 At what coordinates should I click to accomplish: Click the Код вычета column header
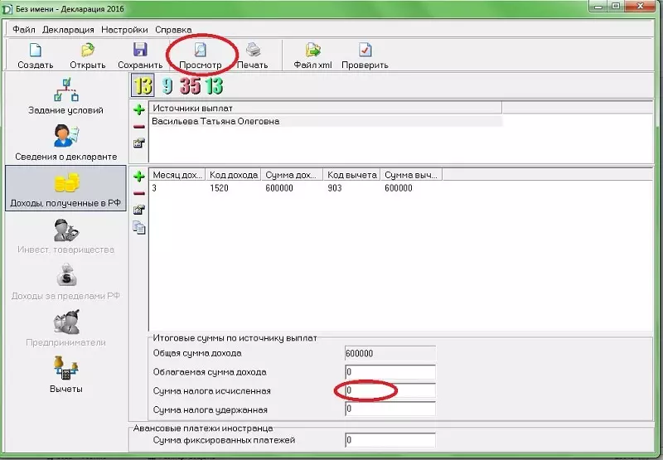point(351,175)
